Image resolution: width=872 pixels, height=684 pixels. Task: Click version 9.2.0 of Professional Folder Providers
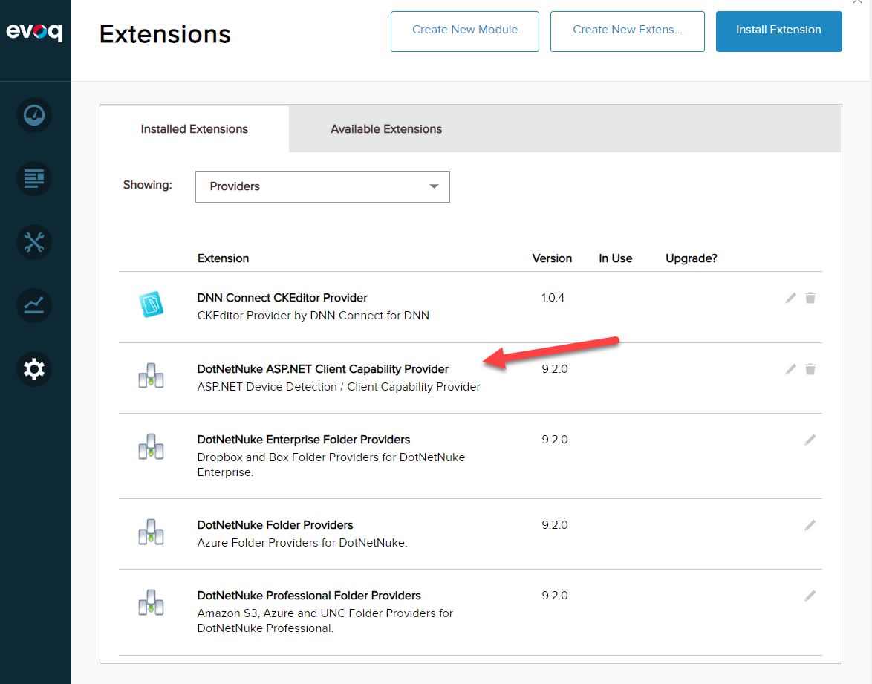click(554, 596)
